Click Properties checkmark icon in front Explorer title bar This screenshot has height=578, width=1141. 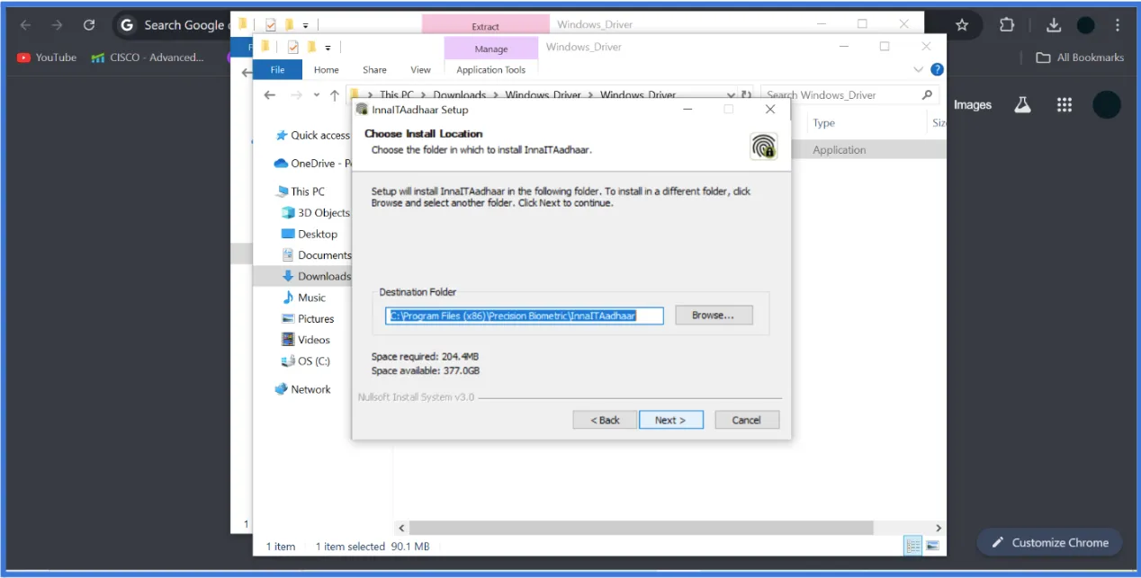pyautogui.click(x=292, y=47)
